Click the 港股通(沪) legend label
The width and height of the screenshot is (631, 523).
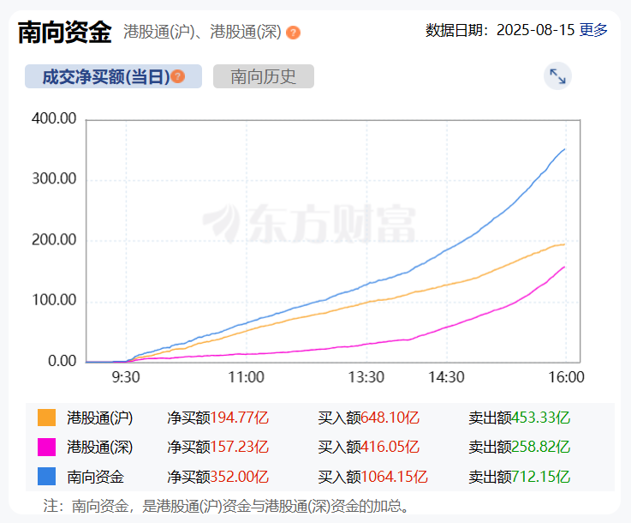(100, 418)
